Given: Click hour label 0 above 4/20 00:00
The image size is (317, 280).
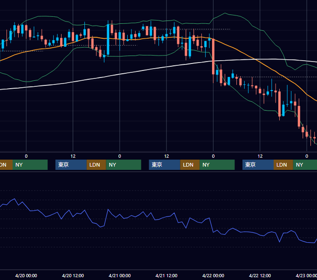Looking at the screenshot, I should pos(26,156).
